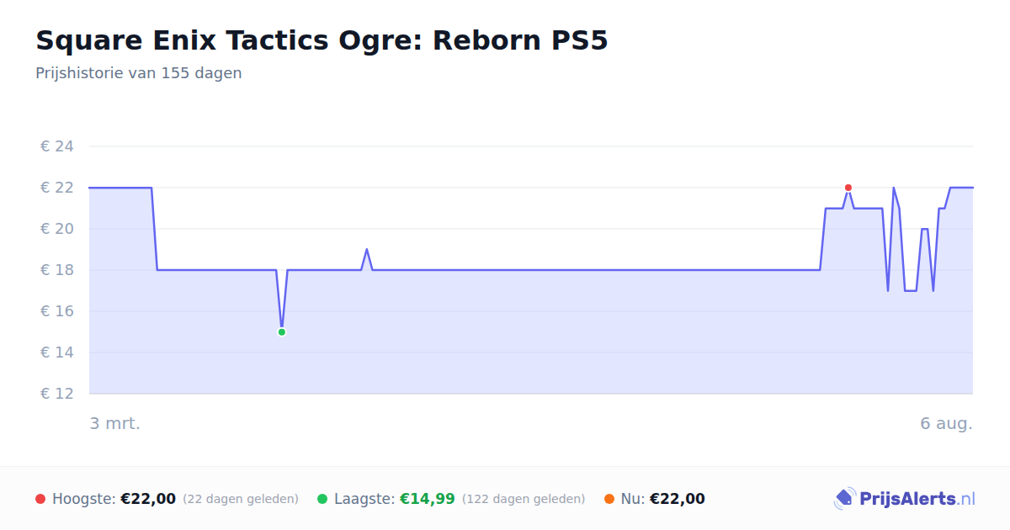Click the green lowest price marker on chart
Viewport: 1010px width, 530px height.
click(x=282, y=332)
